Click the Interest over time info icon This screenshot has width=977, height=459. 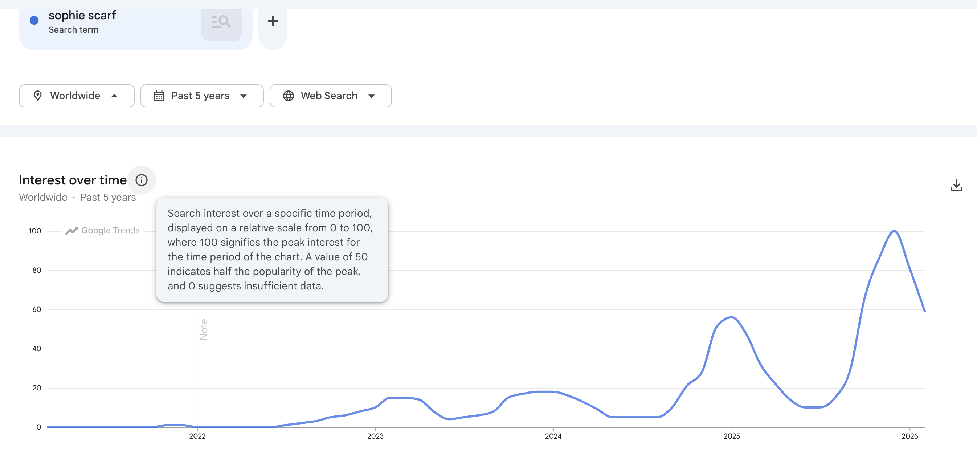[x=141, y=180]
